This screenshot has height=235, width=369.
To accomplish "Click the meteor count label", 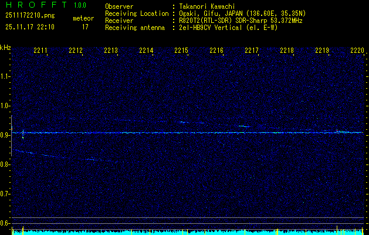I will (x=83, y=18).
